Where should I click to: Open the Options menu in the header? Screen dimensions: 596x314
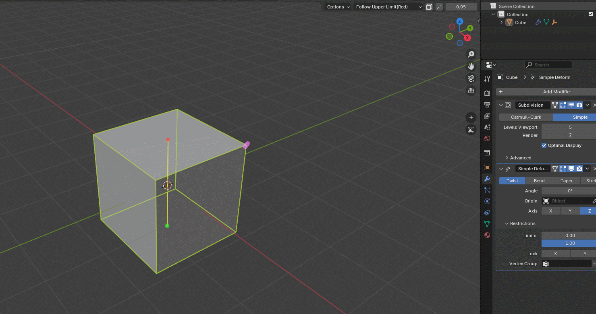click(x=337, y=7)
